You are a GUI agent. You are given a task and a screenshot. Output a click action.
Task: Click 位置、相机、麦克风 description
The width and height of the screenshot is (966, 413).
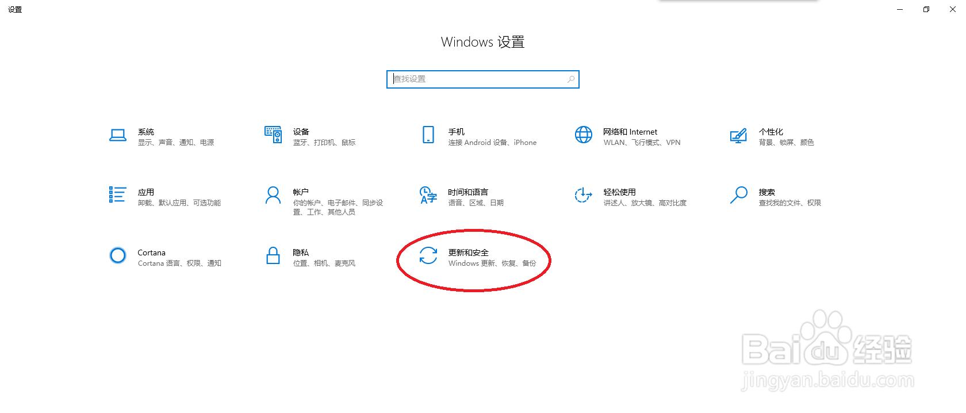click(x=324, y=263)
